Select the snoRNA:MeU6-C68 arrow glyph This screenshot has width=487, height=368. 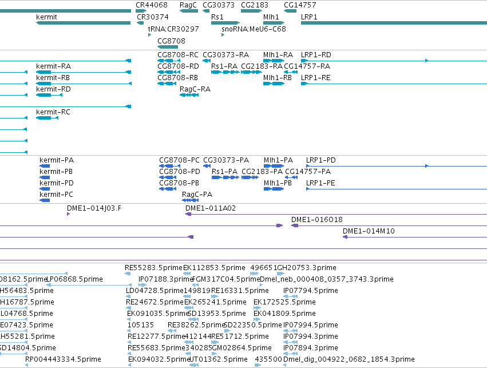point(223,35)
